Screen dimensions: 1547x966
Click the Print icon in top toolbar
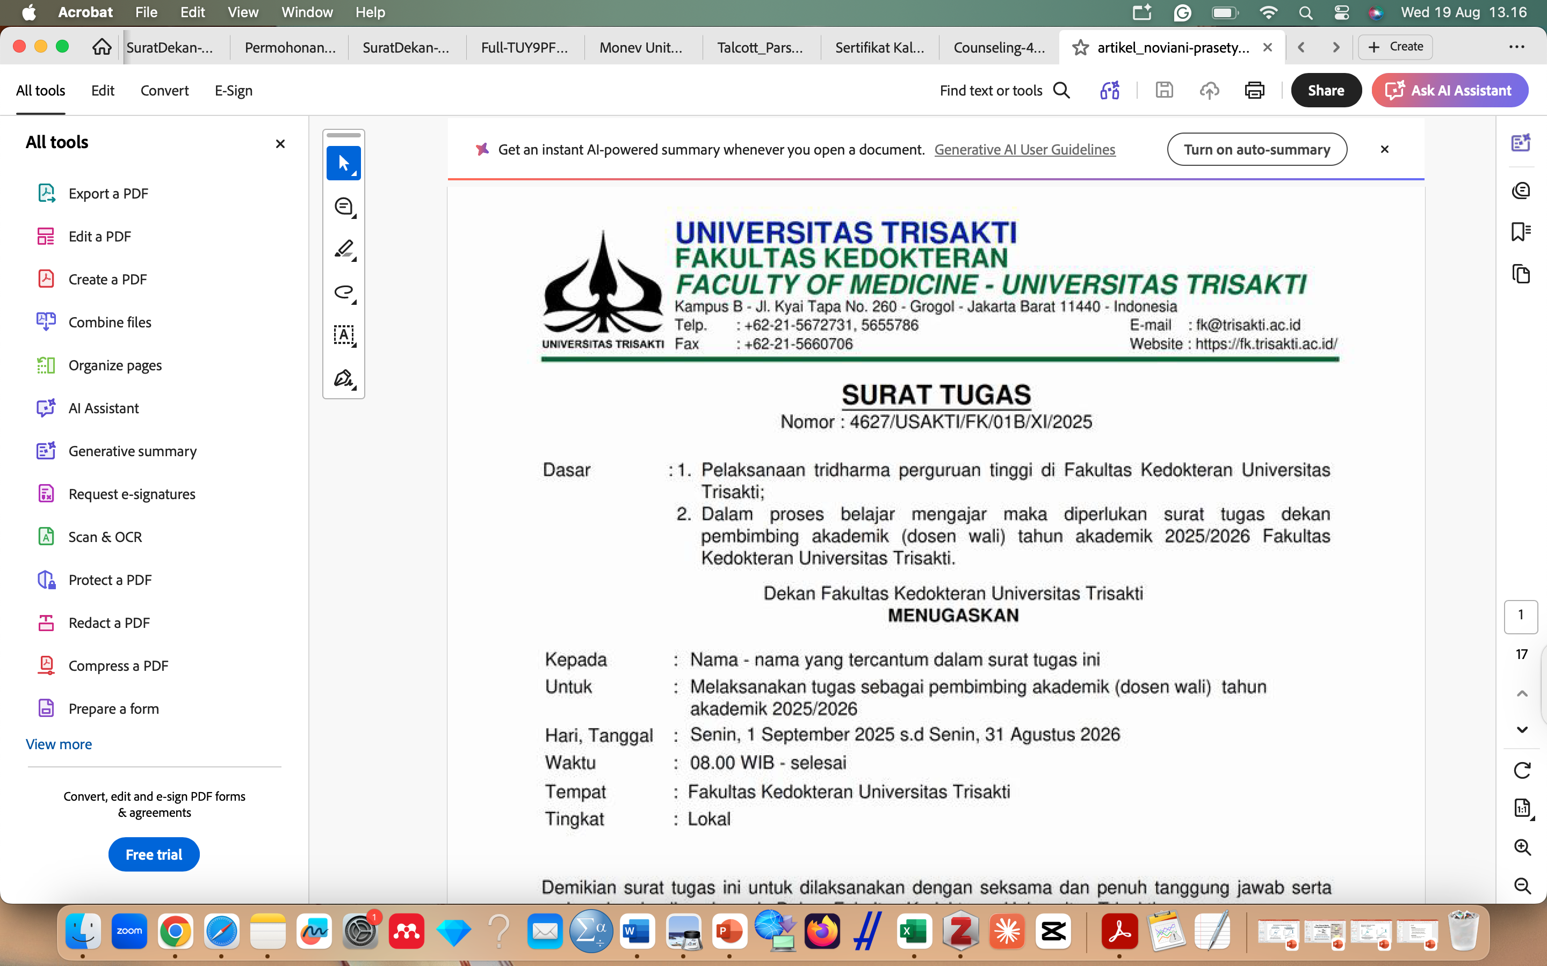1254,91
